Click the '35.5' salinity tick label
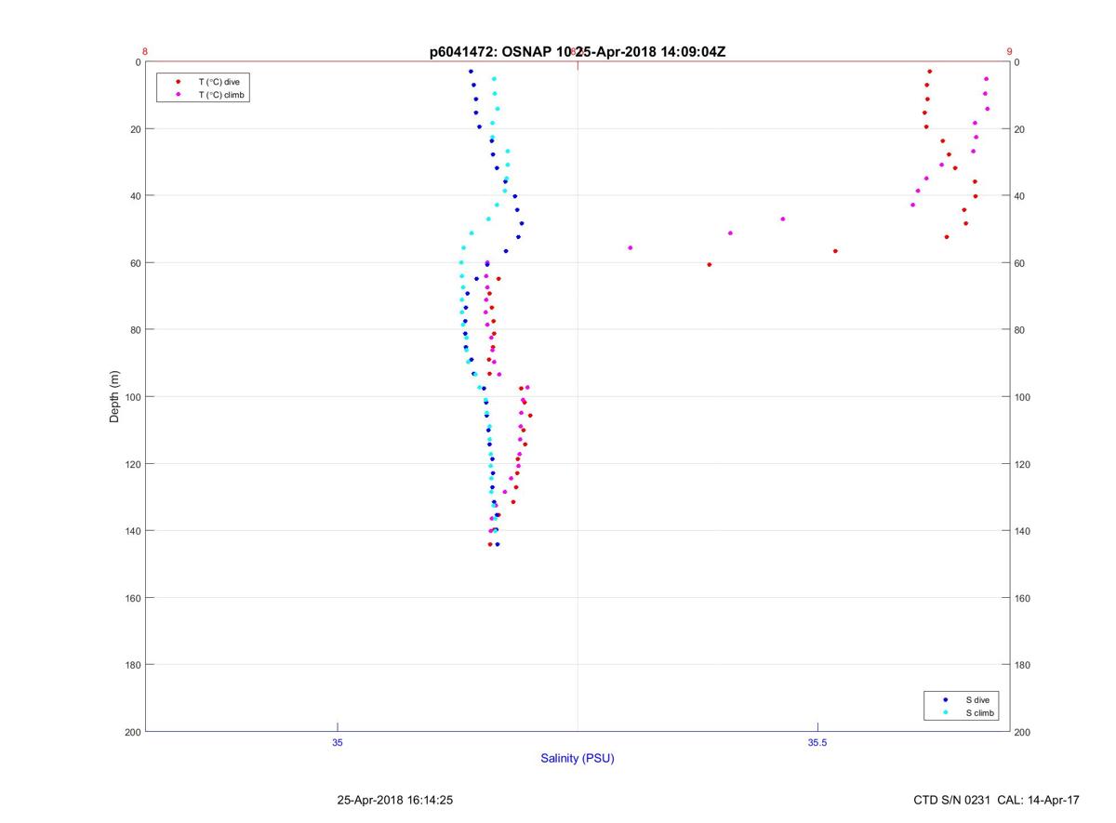The height and width of the screenshot is (823, 1116). tap(817, 742)
